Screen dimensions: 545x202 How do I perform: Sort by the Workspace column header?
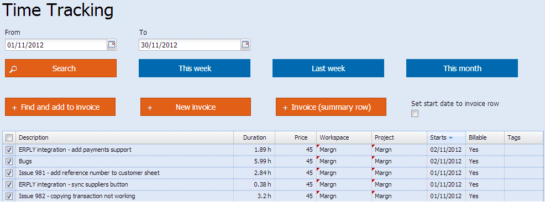coord(344,138)
